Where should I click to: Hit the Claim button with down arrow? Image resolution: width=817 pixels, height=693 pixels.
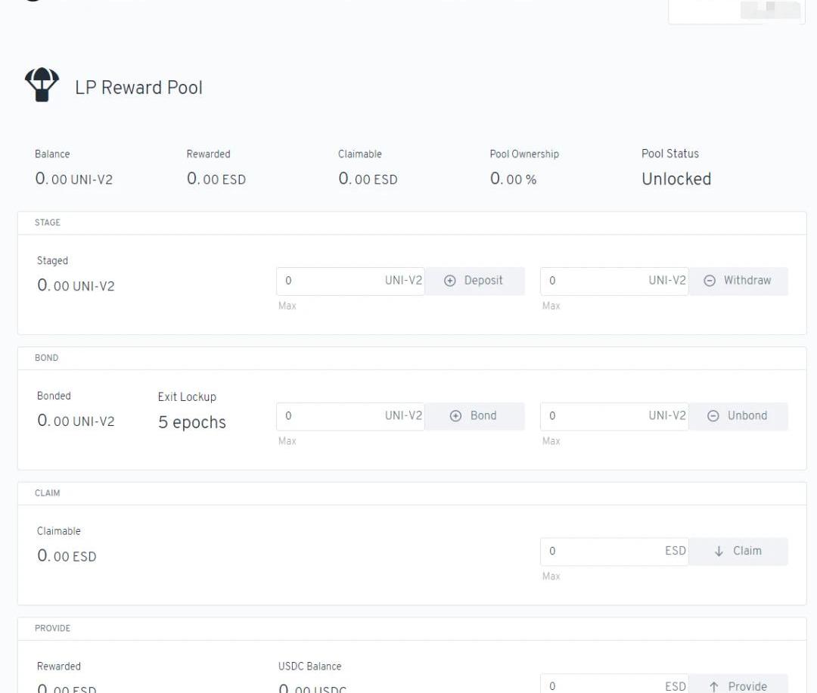pyautogui.click(x=738, y=552)
